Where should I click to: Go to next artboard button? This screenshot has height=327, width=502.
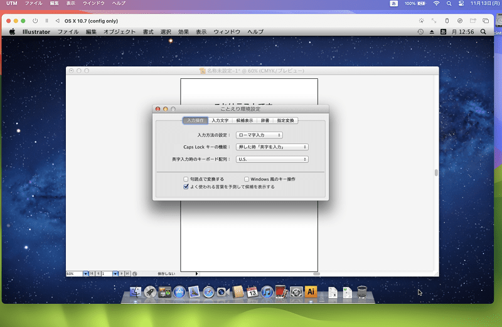tap(122, 274)
